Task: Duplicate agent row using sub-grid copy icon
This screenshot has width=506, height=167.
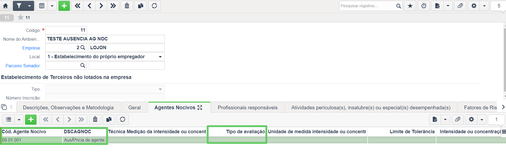Action: pyautogui.click(x=109, y=119)
